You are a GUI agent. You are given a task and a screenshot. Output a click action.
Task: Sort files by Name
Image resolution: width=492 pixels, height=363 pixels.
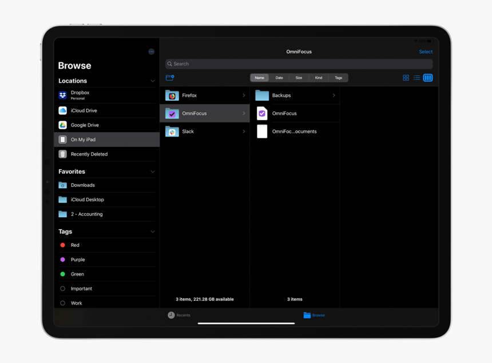pos(260,78)
